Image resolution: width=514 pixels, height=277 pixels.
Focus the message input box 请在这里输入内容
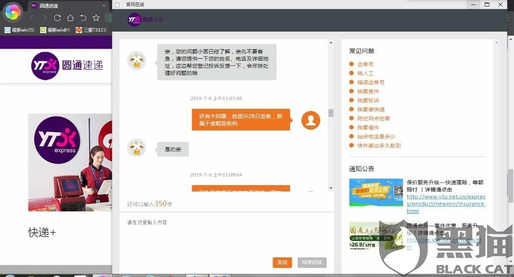point(227,234)
